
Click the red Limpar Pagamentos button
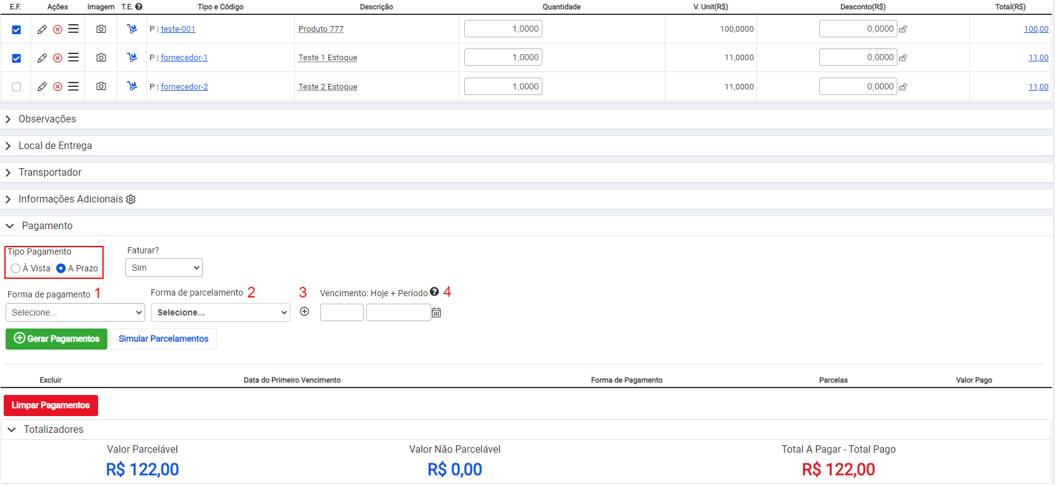coord(51,405)
